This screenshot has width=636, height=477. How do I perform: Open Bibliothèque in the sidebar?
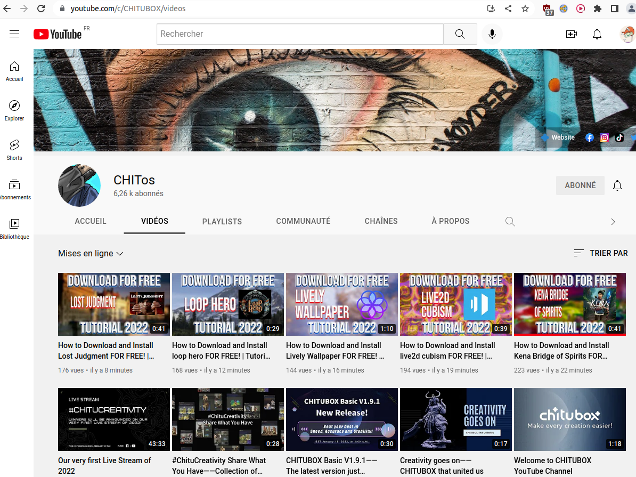pos(14,229)
